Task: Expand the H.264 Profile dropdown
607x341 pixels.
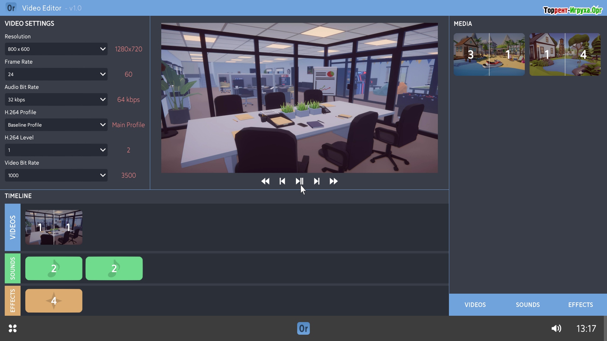Action: [56, 125]
